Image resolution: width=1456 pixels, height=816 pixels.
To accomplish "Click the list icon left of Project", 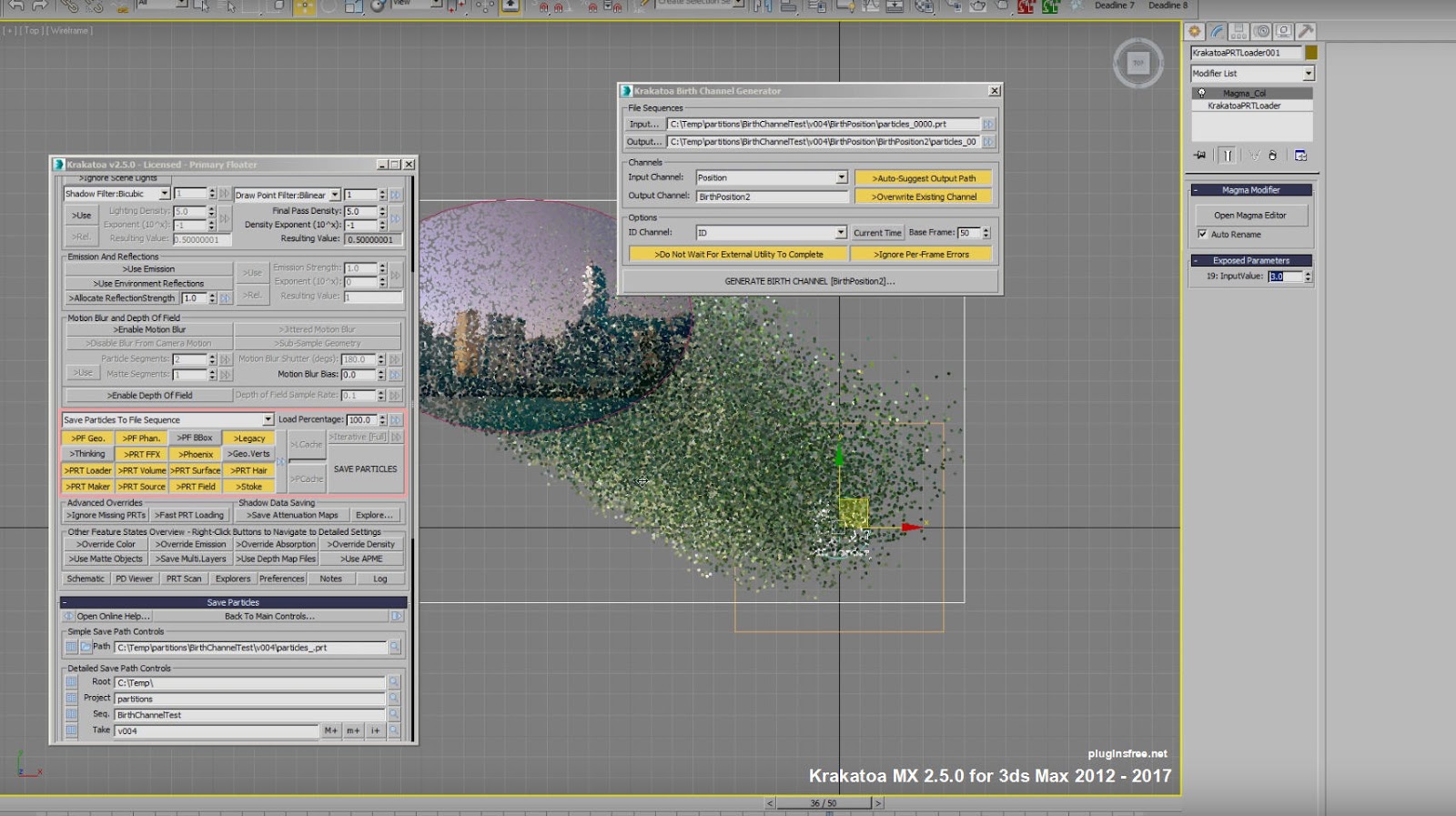I will 71,699.
